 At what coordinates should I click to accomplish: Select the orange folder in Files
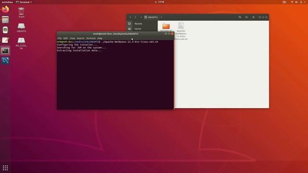coord(166,26)
